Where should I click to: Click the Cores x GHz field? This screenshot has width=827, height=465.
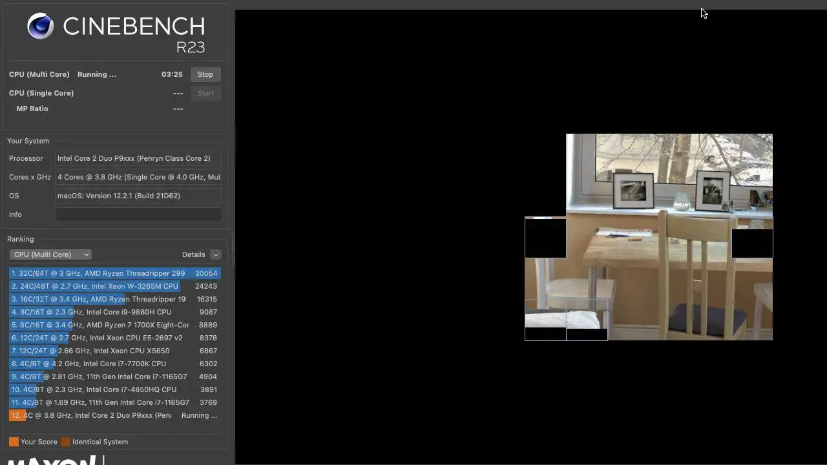[138, 177]
